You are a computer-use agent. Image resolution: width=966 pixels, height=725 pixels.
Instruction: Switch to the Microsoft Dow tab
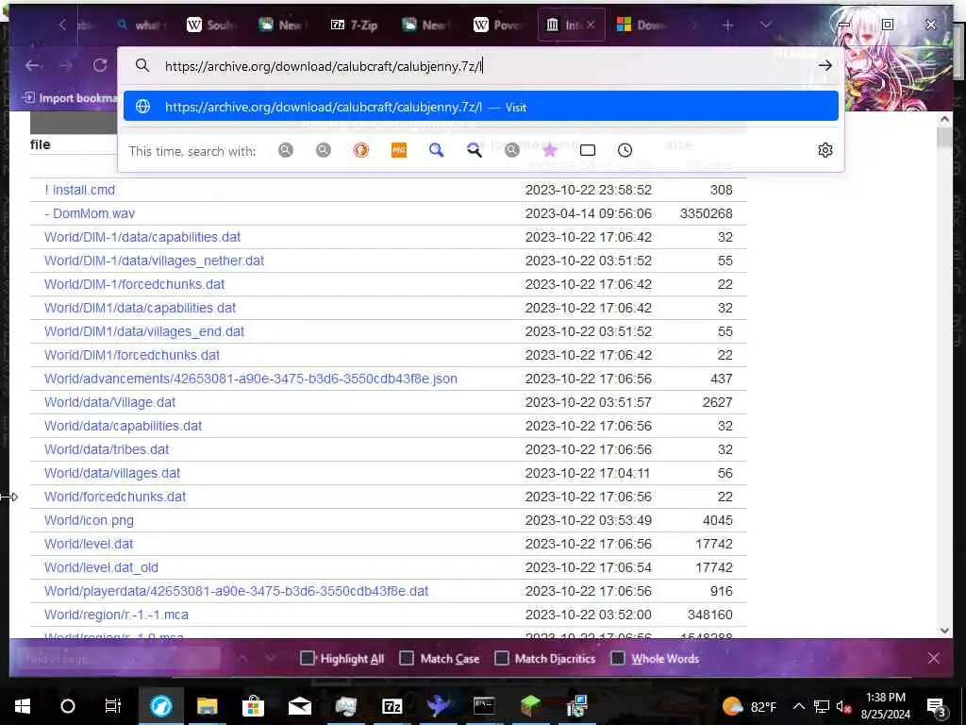pyautogui.click(x=641, y=25)
